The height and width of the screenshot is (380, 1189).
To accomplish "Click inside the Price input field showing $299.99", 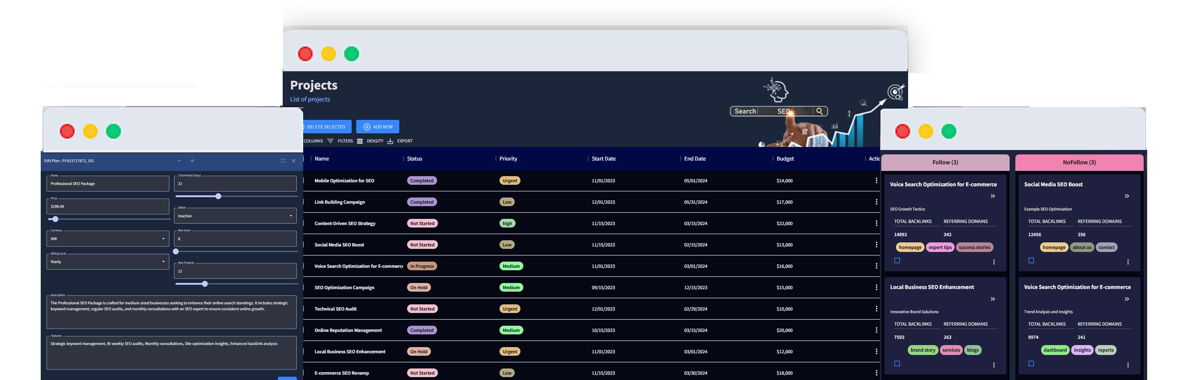I will point(107,207).
